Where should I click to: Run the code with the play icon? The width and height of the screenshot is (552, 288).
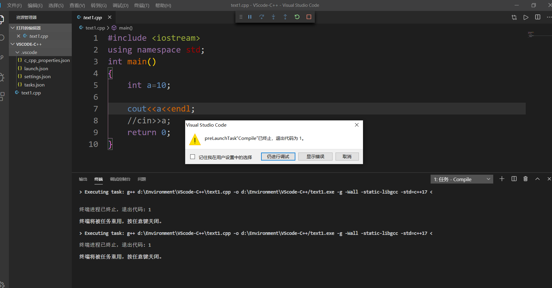tap(526, 17)
